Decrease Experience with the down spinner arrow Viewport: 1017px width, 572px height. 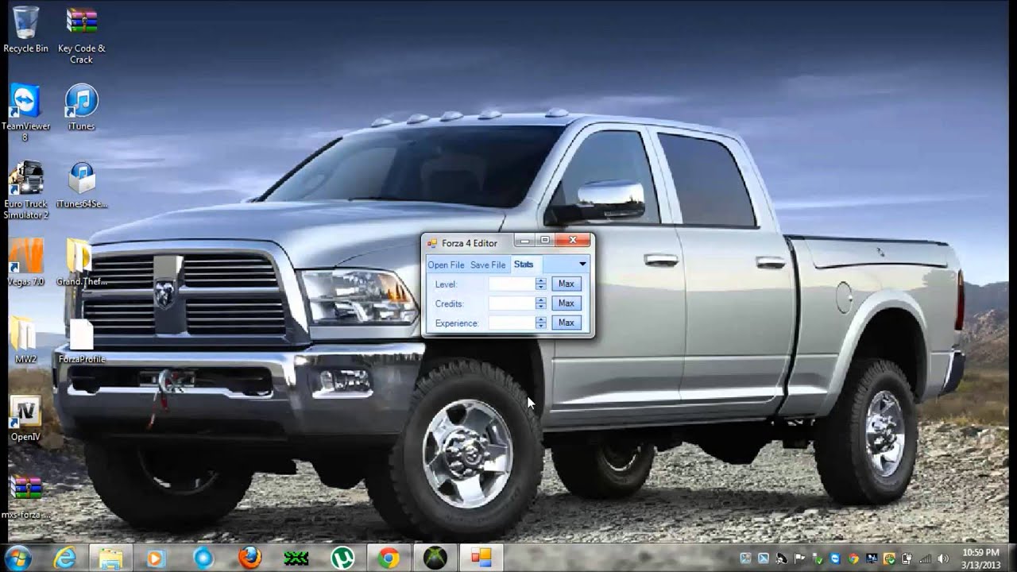tap(541, 327)
